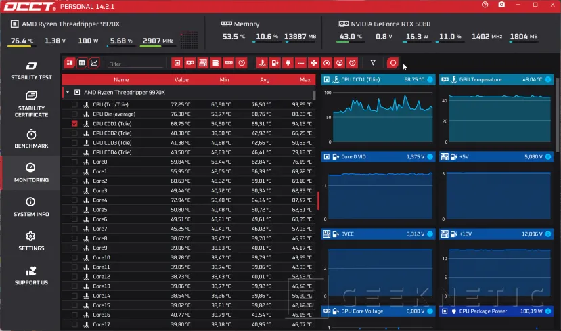The width and height of the screenshot is (561, 331).
Task: Click the sensor Filter text field
Action: (135, 64)
